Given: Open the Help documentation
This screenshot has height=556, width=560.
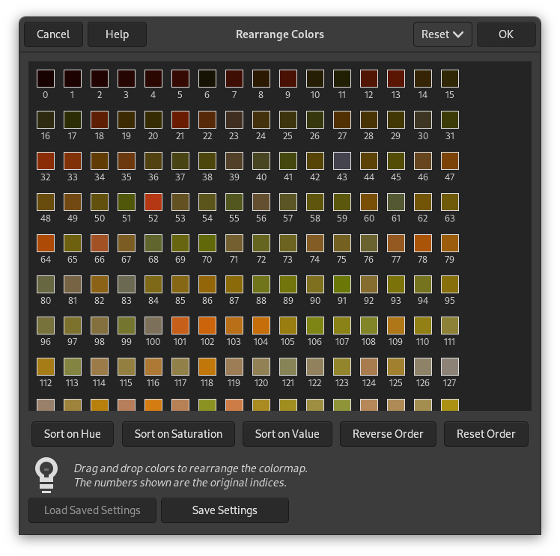Looking at the screenshot, I should 117,34.
